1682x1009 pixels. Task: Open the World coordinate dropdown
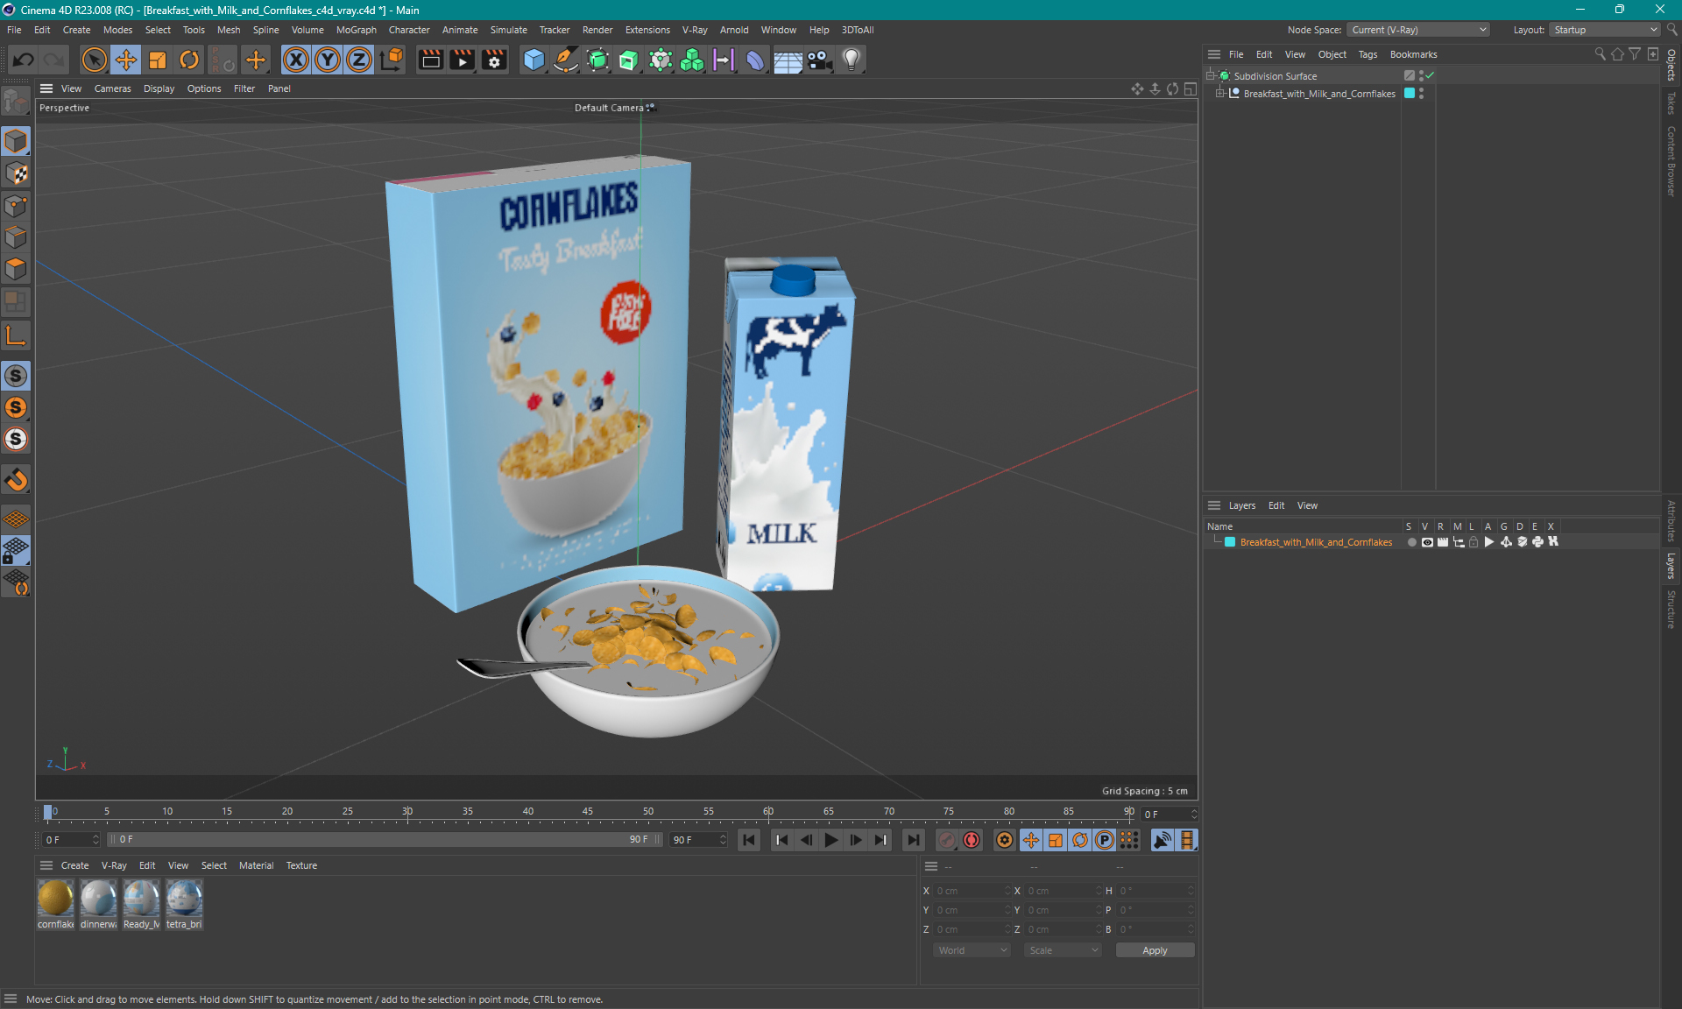click(x=972, y=950)
